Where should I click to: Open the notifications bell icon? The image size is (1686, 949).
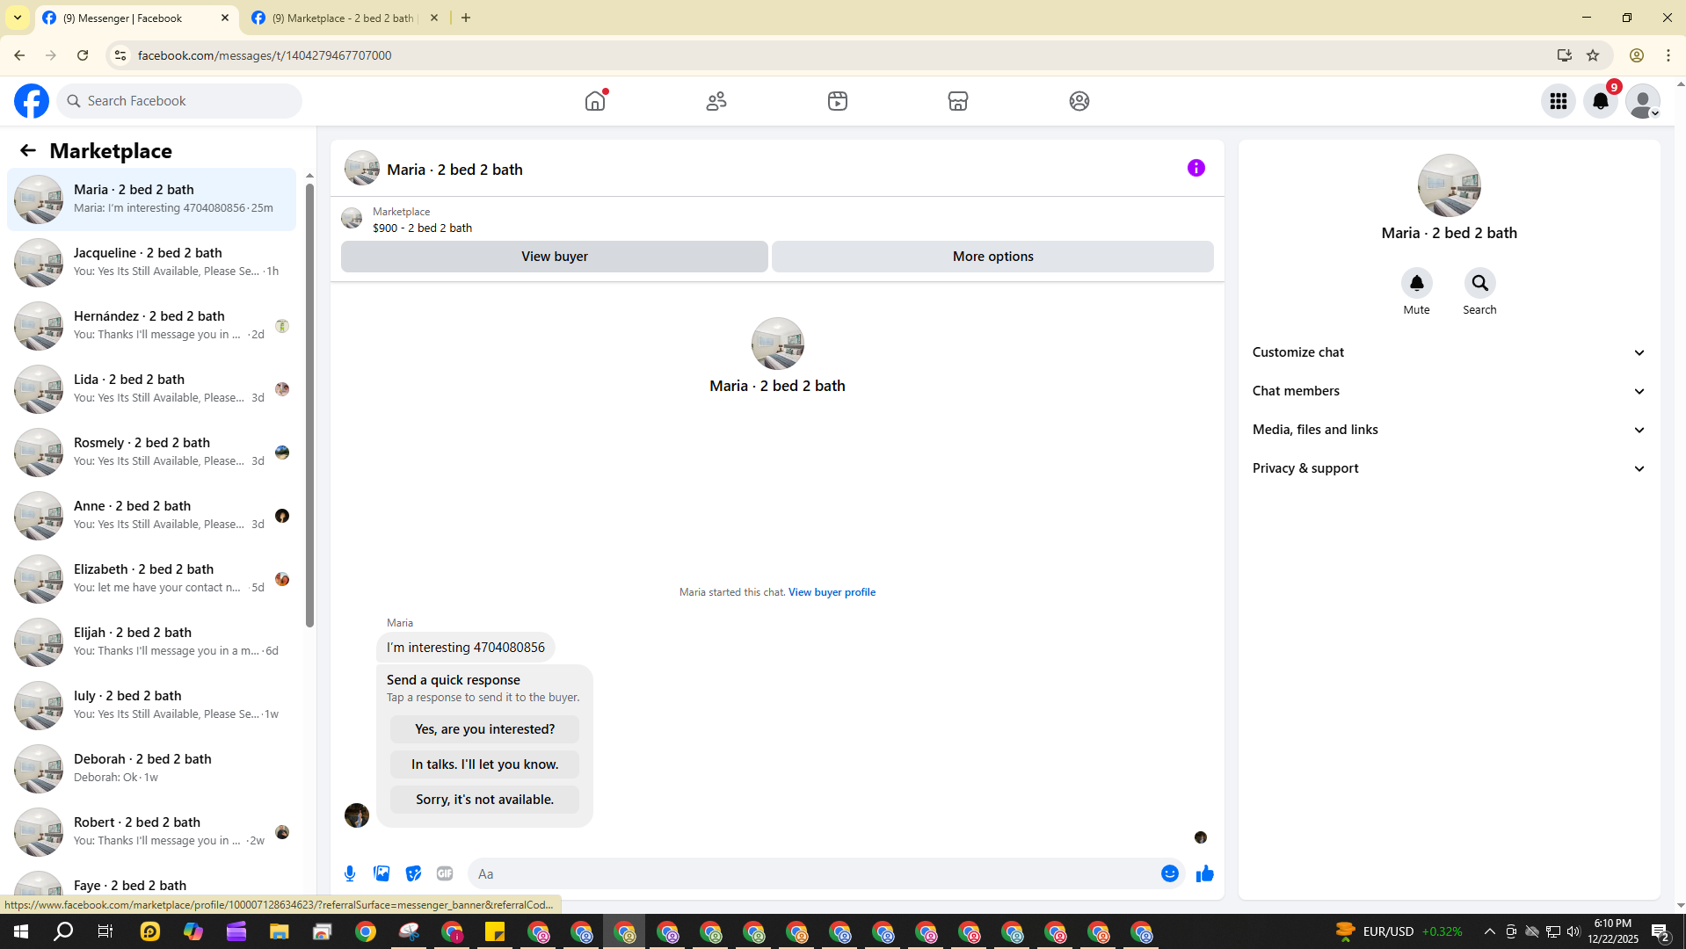click(x=1601, y=101)
